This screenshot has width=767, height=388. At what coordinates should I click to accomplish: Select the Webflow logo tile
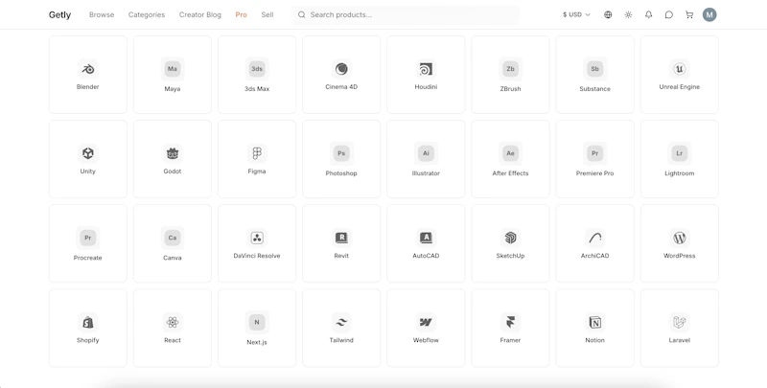426,328
